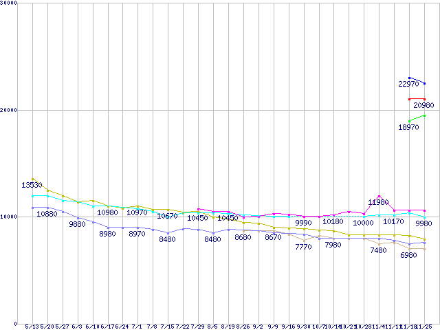This screenshot has width=440, height=330.
Task: Select the 20980 red line label
Action: [x=423, y=105]
